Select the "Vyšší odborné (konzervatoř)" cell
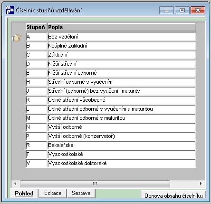This screenshot has width=211, height=204. (122, 136)
